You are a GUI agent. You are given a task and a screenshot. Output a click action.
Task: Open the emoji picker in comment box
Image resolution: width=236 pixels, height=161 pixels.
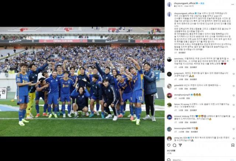tap(169, 160)
